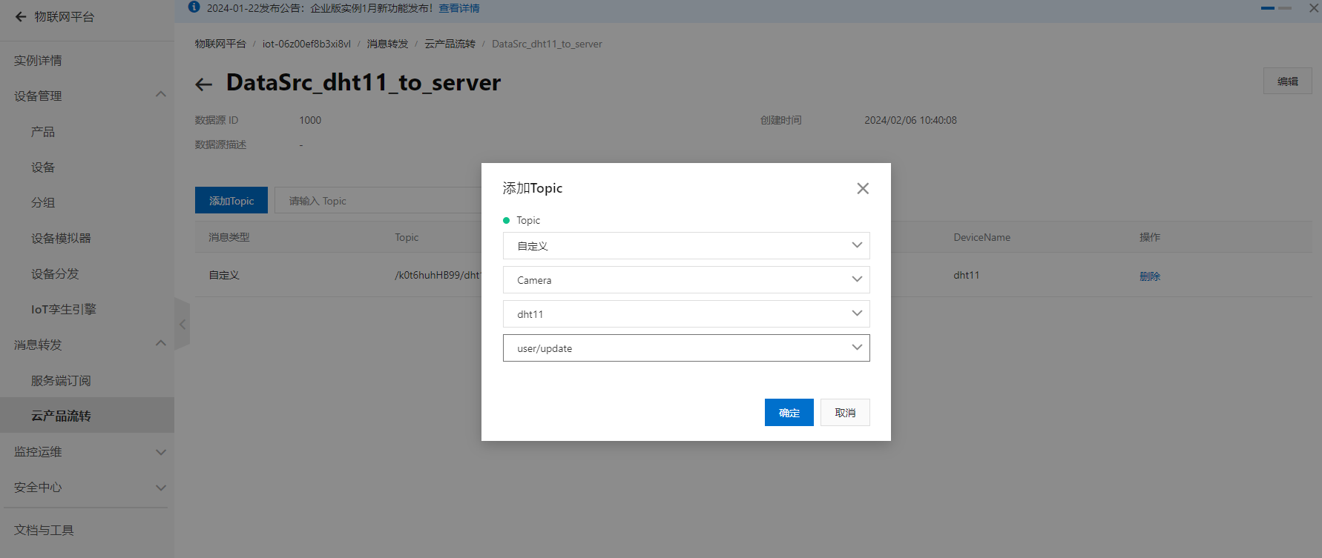The width and height of the screenshot is (1322, 558).
Task: Click iot-06z00ef8b3xi8vl breadcrumb link
Action: (x=306, y=44)
